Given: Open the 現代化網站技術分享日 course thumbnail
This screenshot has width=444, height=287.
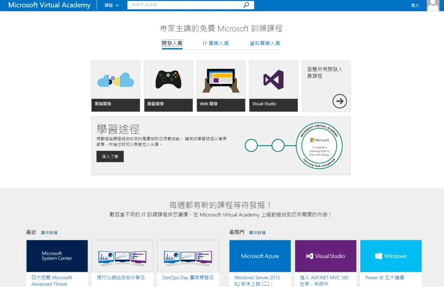Looking at the screenshot, I should tap(123, 256).
